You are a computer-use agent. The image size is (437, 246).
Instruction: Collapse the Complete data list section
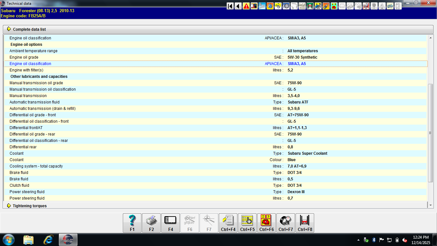[x=218, y=29]
